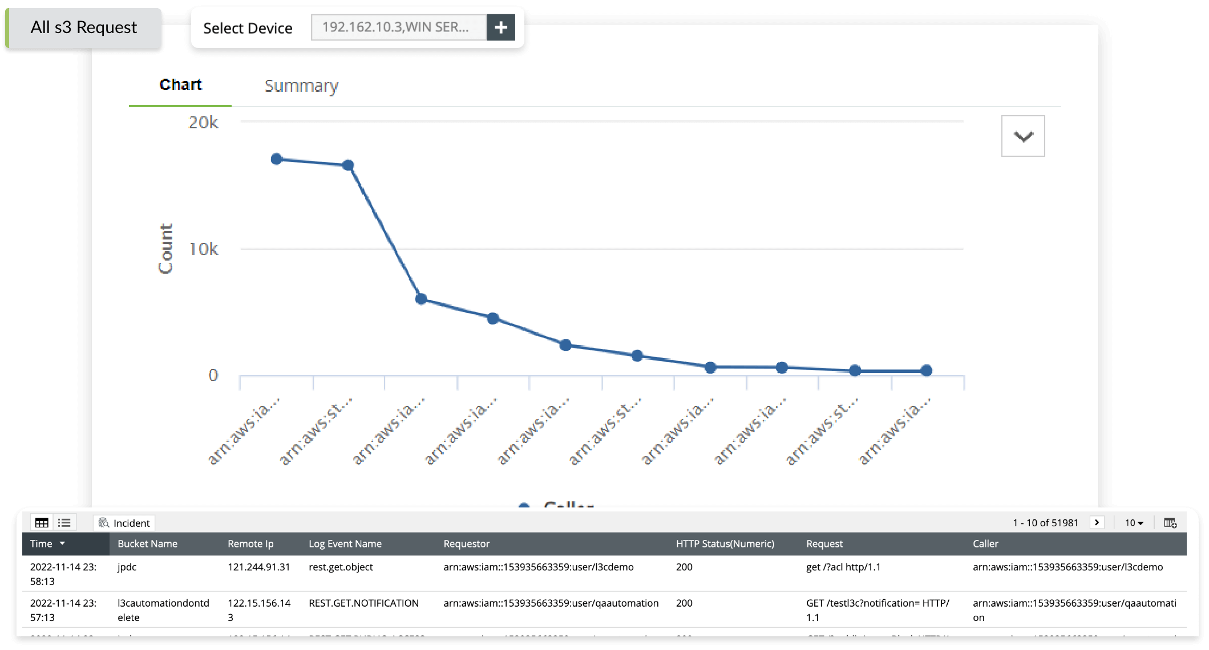Expand the Select Device field
Screen dimensions: 1209x650
click(x=399, y=27)
